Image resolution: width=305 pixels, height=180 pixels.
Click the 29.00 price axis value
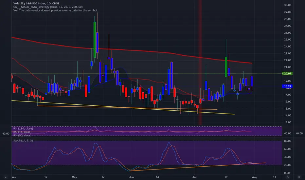[x=288, y=12]
